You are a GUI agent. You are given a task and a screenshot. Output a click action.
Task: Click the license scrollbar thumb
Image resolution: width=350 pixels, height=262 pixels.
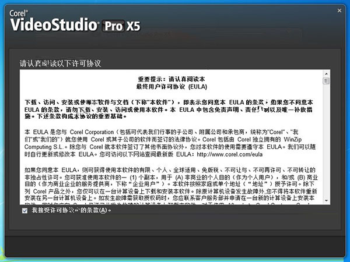326,81
